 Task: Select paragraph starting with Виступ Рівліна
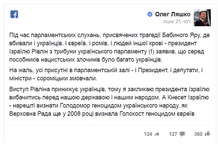[x=109, y=101]
